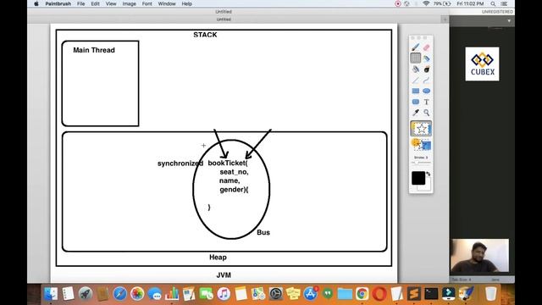Screen dimensions: 542x305
Task: Click the "Main Thread" label on canvas
Action: (94, 50)
